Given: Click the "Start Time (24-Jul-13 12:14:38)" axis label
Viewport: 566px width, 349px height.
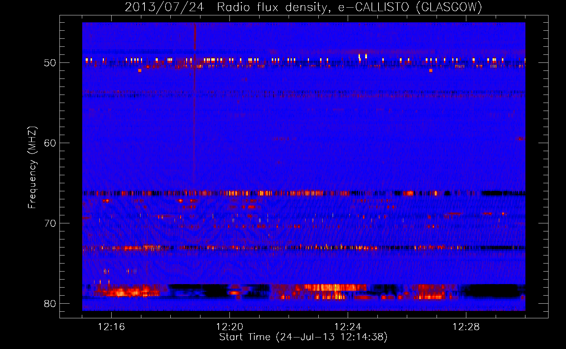Looking at the screenshot, I should 303,337.
